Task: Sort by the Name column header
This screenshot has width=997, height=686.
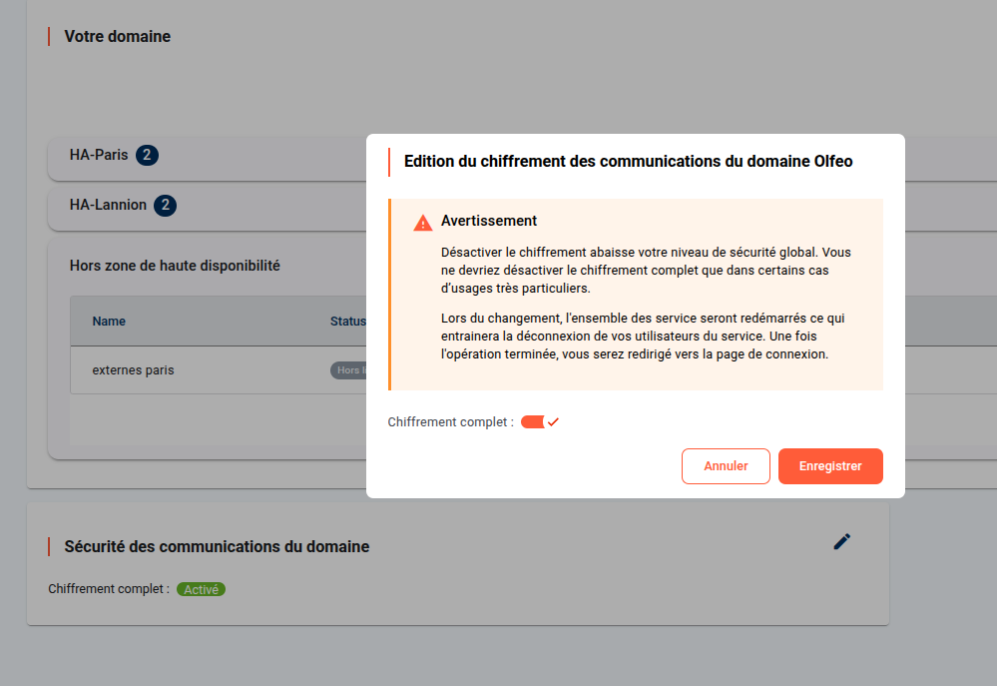Action: [109, 322]
